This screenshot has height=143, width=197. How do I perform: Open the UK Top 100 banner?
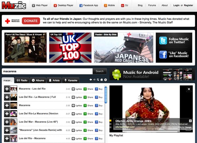[x=70, y=48]
